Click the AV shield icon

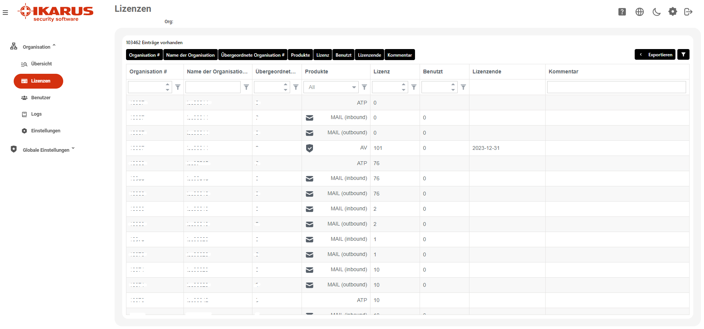[x=310, y=148]
